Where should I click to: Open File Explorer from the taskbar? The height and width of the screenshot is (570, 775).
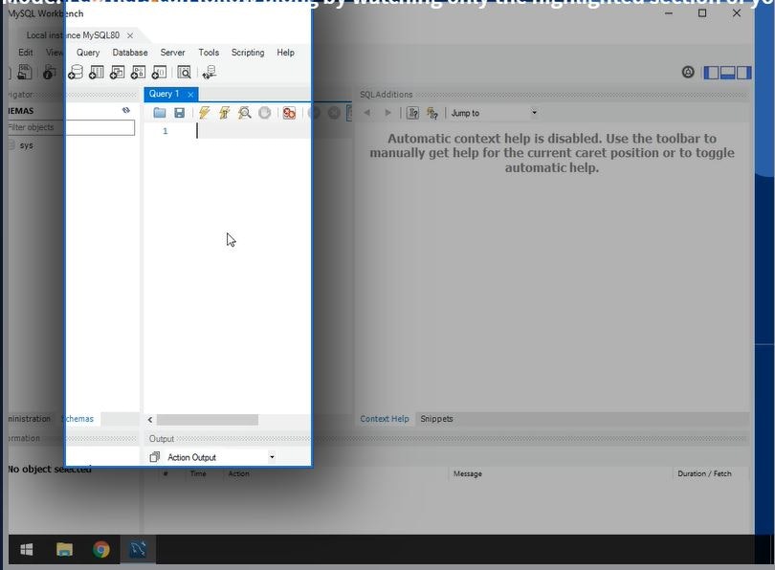(x=64, y=549)
